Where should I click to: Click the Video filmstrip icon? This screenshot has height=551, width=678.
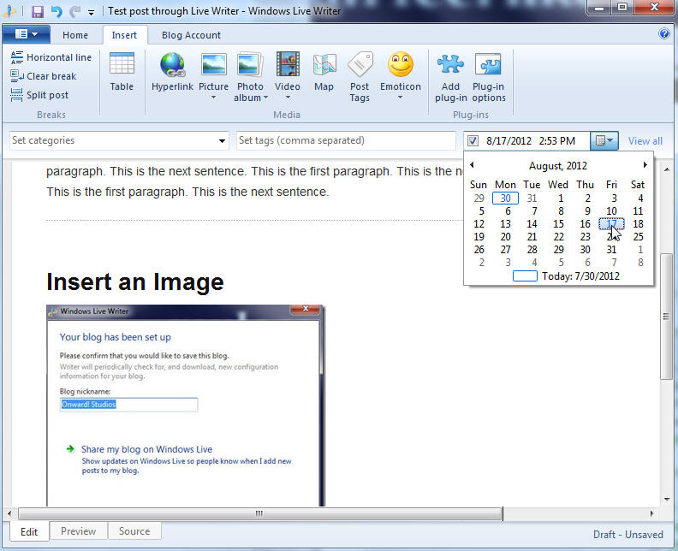tap(288, 65)
